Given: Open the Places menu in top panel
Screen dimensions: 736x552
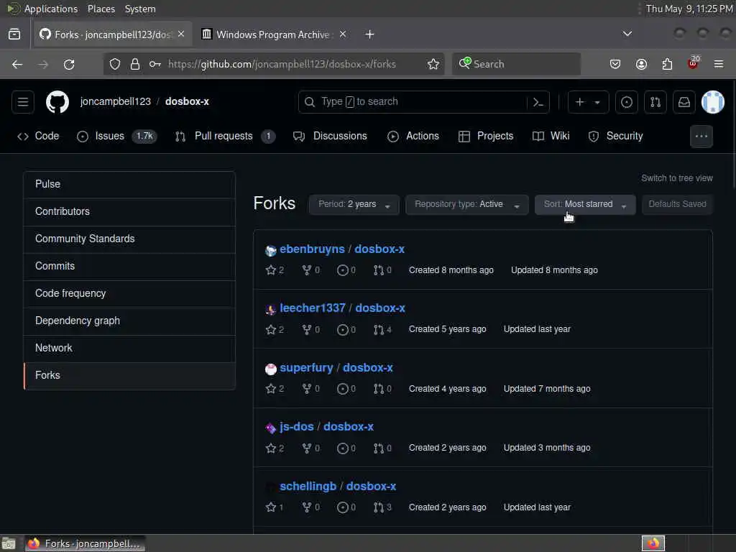Looking at the screenshot, I should 101,9.
